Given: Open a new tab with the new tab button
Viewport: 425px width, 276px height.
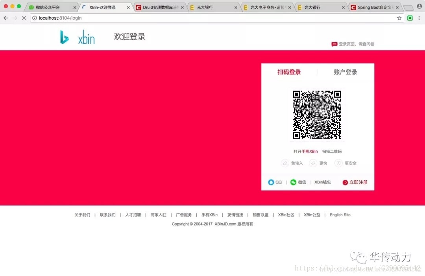Looking at the screenshot, I should [x=408, y=7].
